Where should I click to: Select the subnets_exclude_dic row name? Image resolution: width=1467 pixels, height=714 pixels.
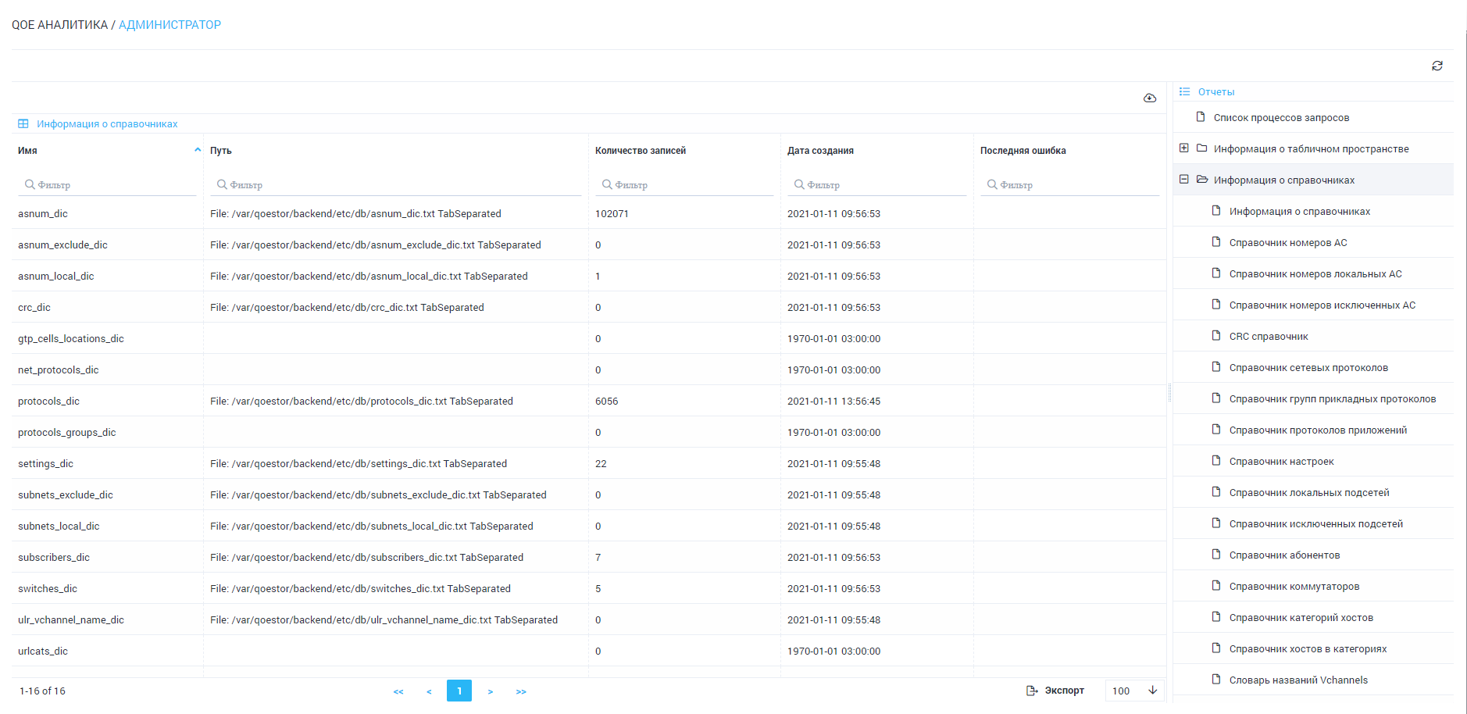[66, 494]
